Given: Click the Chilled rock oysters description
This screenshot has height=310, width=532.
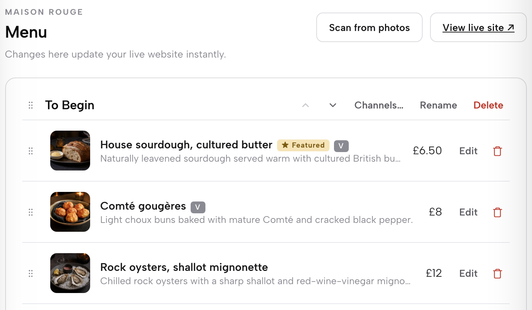Looking at the screenshot, I should tap(256, 281).
